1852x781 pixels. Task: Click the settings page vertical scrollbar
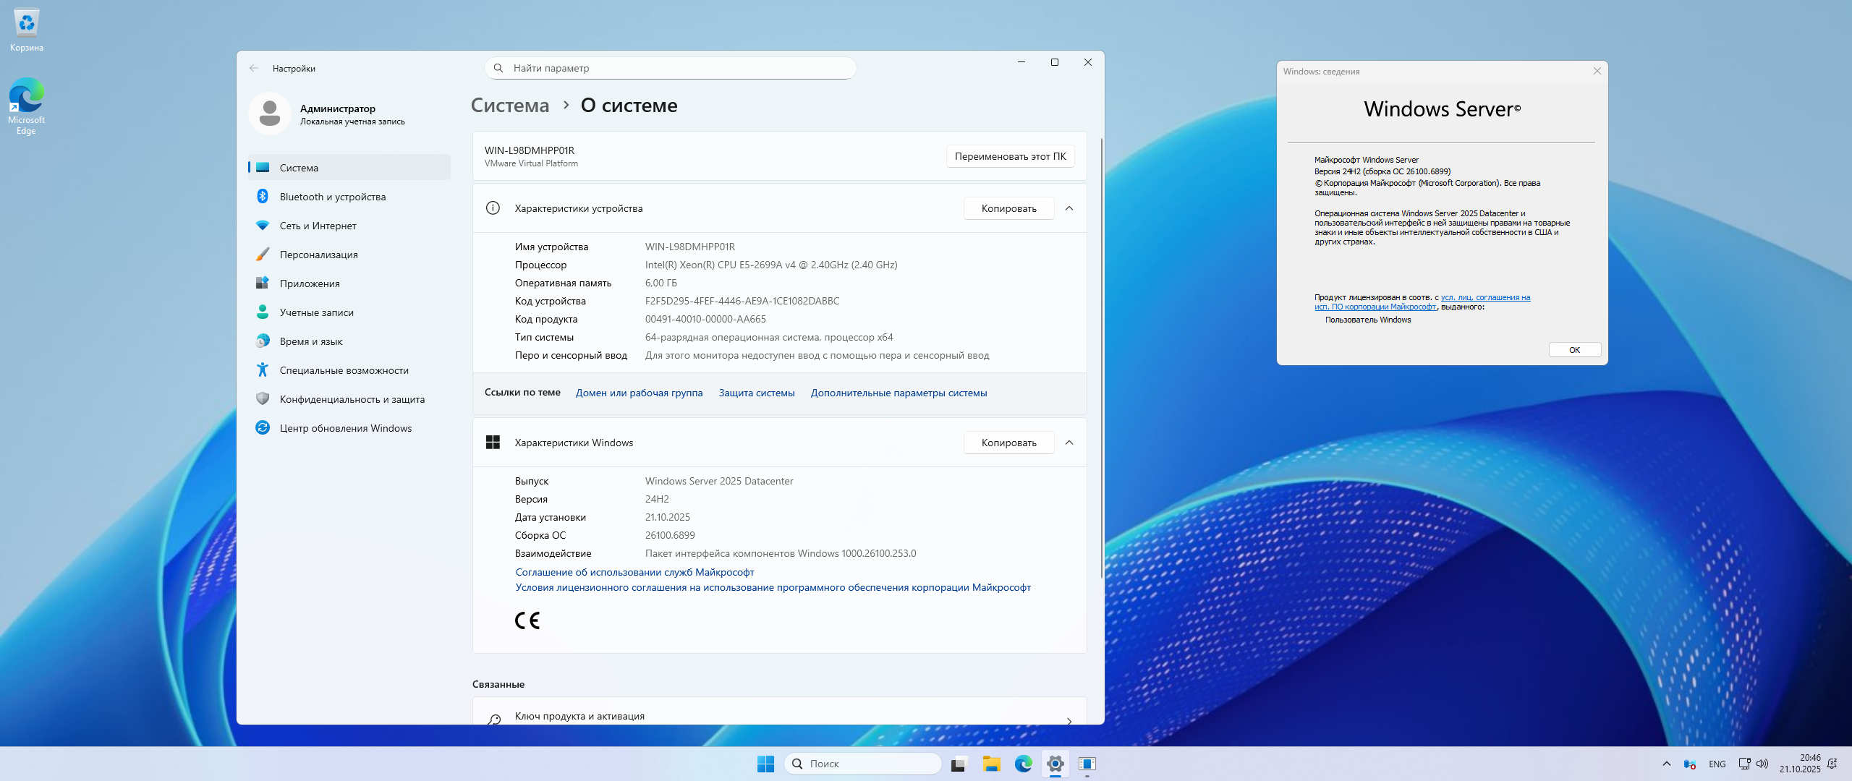click(1101, 358)
